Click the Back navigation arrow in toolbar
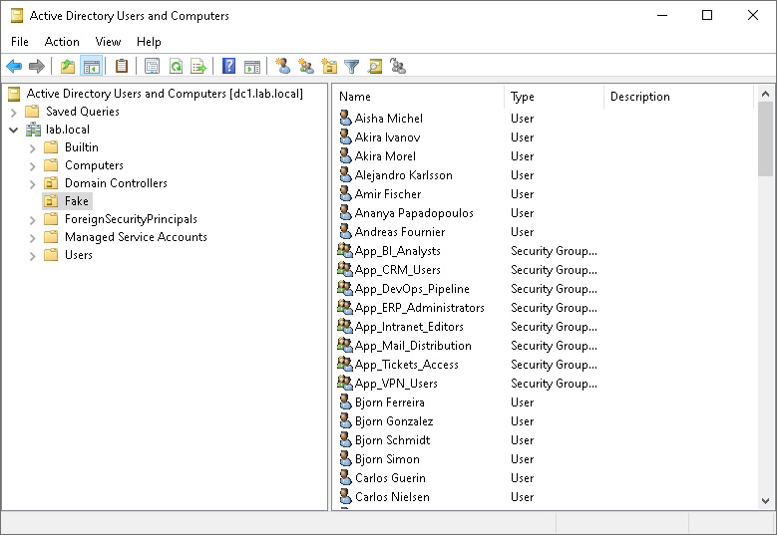The image size is (777, 535). 14,66
